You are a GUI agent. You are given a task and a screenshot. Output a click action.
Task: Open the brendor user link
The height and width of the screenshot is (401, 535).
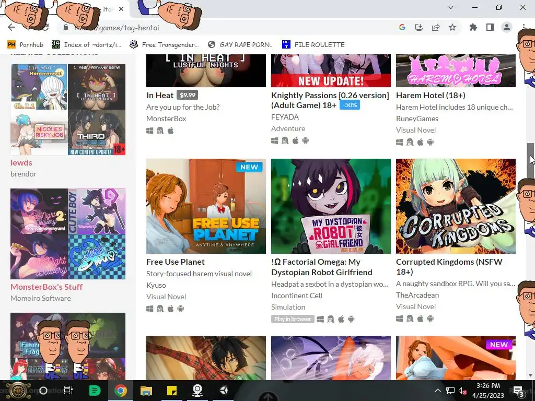(23, 174)
